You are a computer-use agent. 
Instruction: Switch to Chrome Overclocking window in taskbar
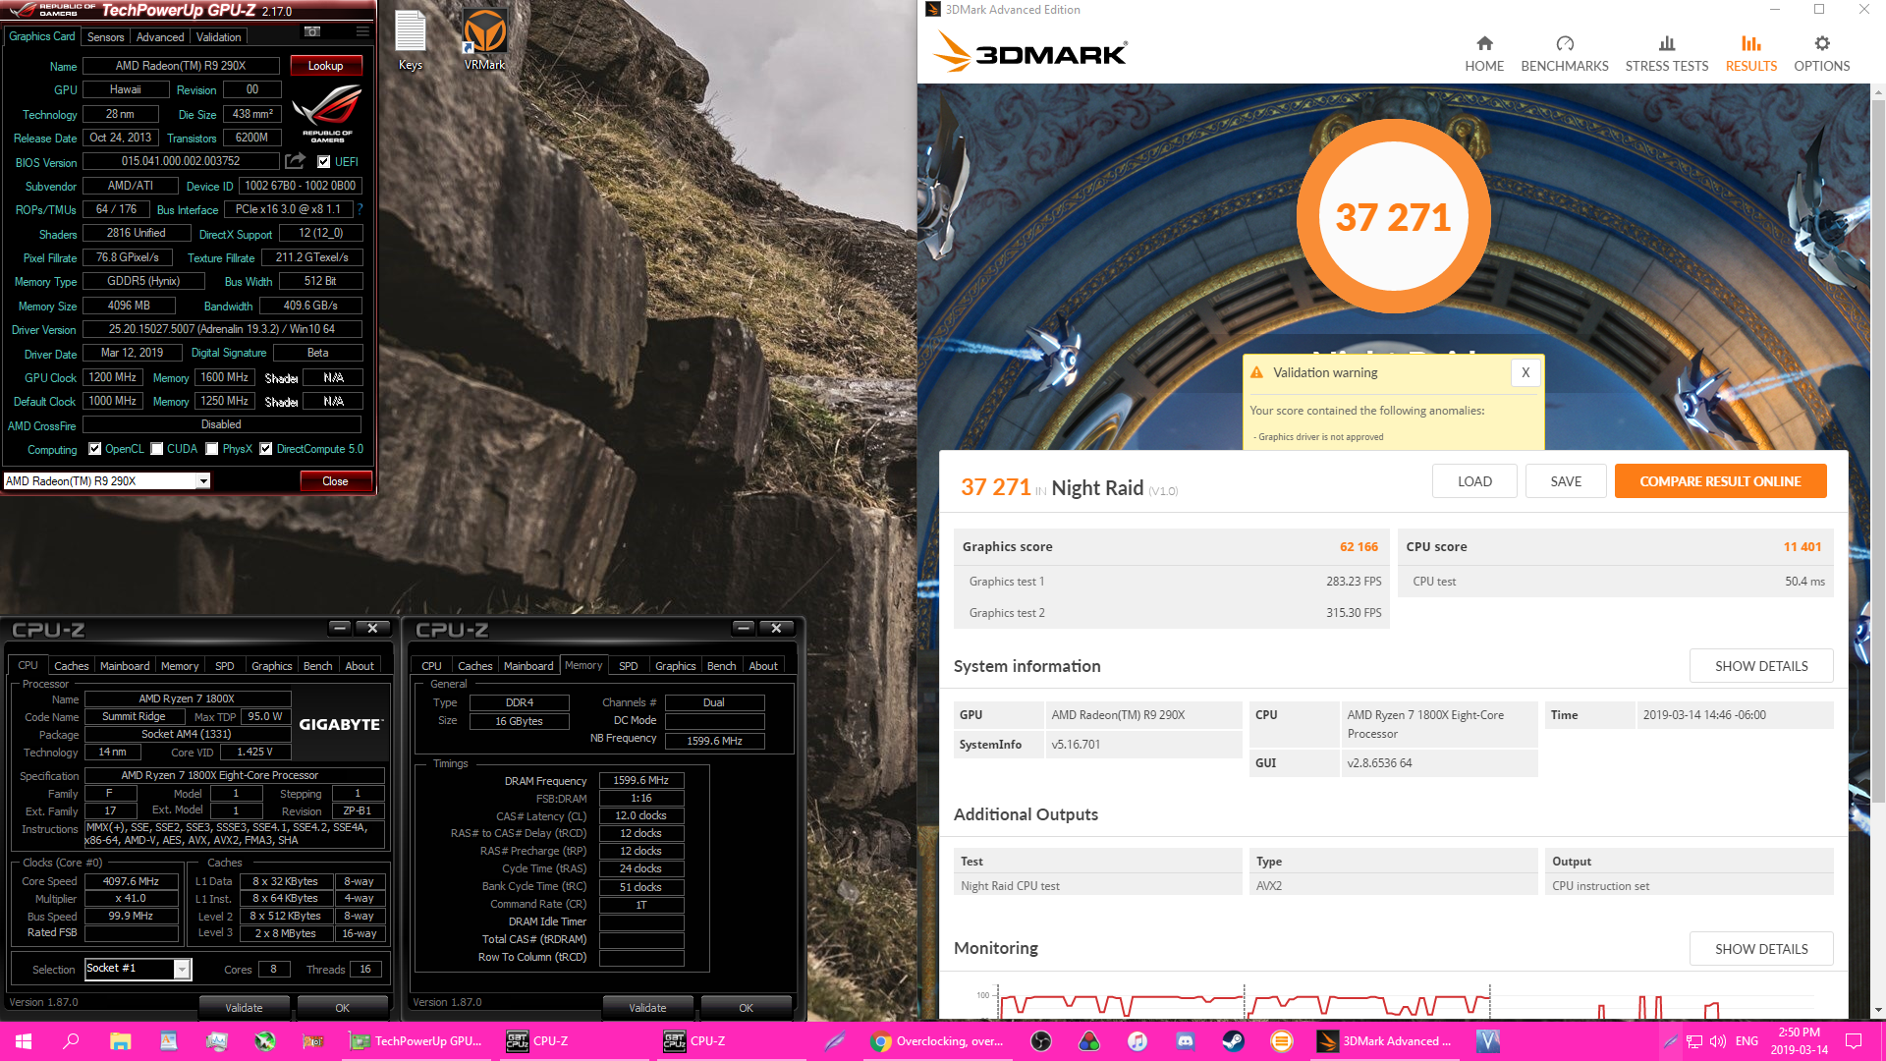click(x=938, y=1041)
